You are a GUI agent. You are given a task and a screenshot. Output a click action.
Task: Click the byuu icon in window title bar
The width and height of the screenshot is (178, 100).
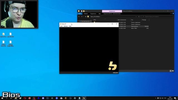61,24
